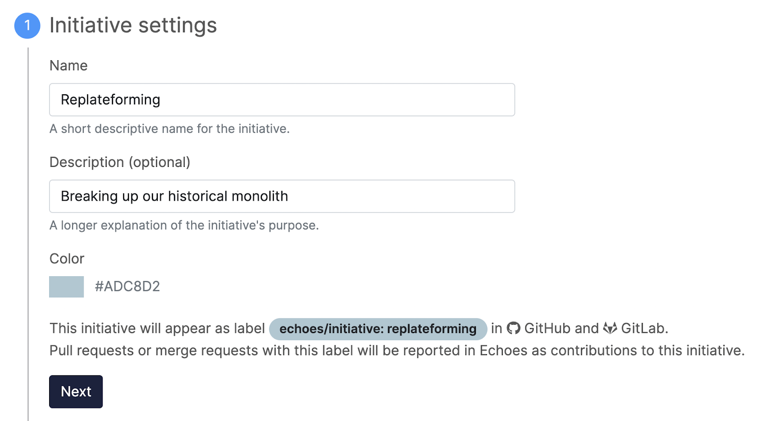770x421 pixels.
Task: Focus the Description field about historical monolith
Action: [282, 196]
